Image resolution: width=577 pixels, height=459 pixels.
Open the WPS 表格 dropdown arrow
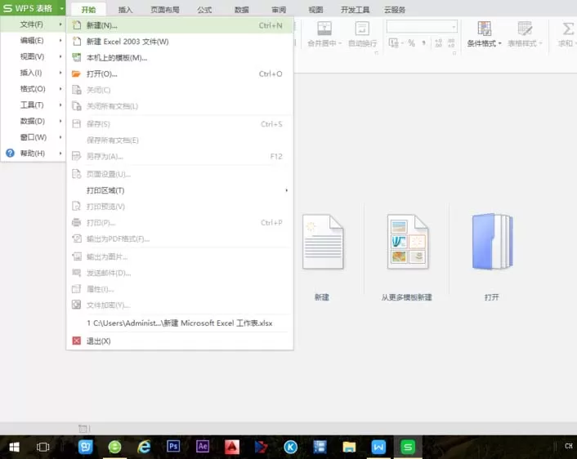point(62,8)
